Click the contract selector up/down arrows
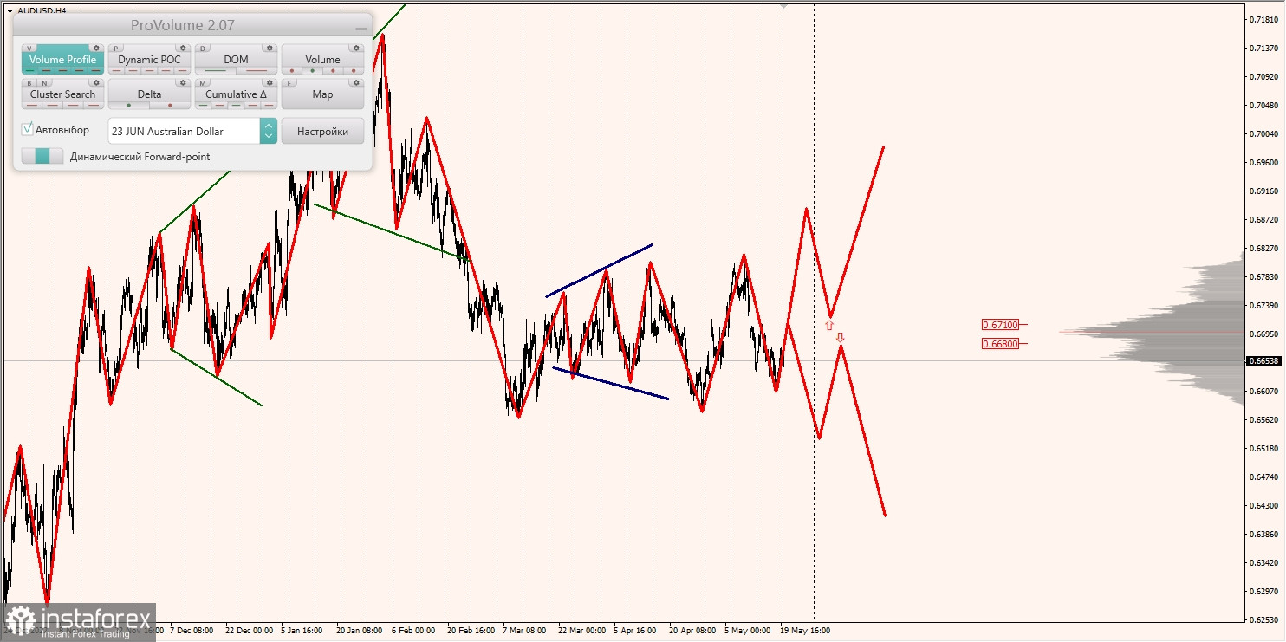1286x642 pixels. [x=269, y=131]
